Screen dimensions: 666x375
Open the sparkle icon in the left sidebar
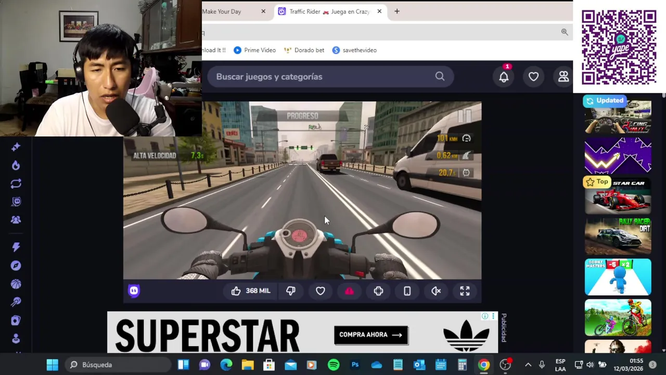16,147
